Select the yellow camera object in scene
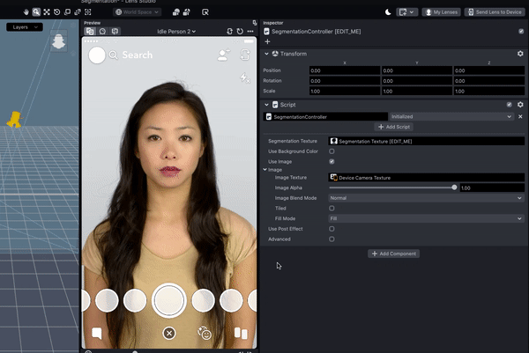529x353 pixels. 14,120
